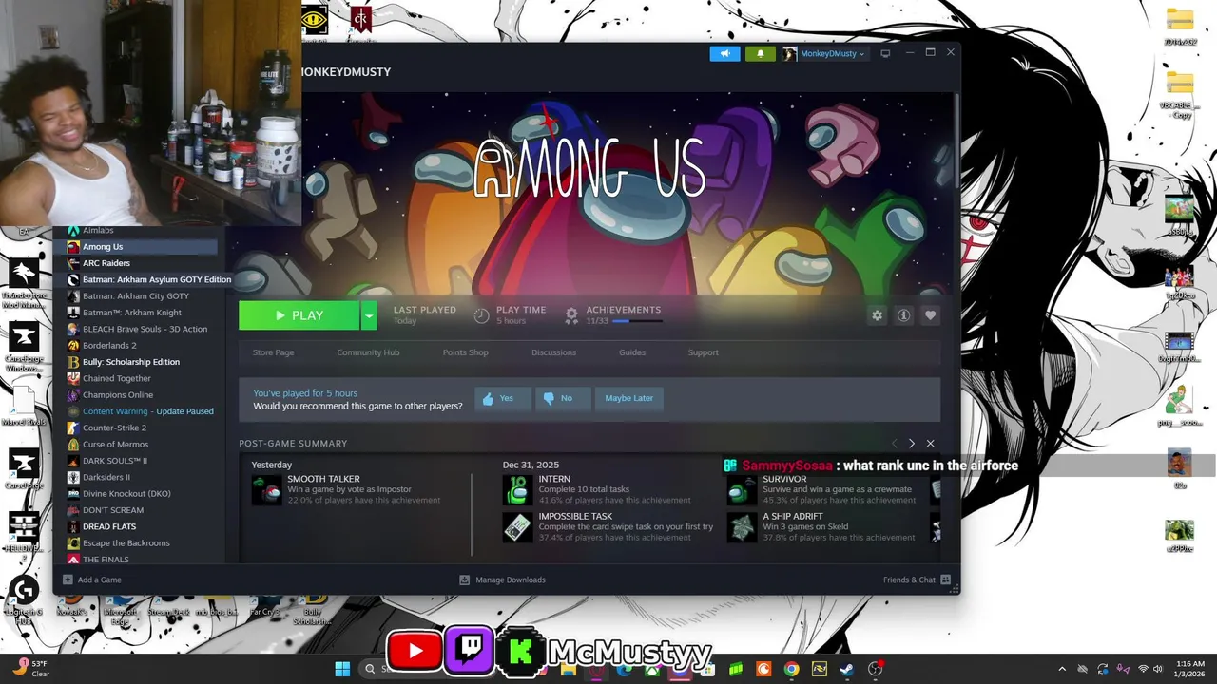Click the Intern achievement icon

(x=517, y=490)
